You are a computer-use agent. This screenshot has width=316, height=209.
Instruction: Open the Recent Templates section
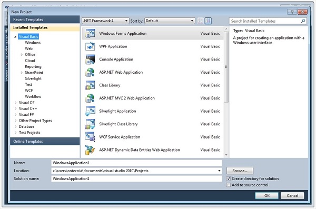(45, 19)
